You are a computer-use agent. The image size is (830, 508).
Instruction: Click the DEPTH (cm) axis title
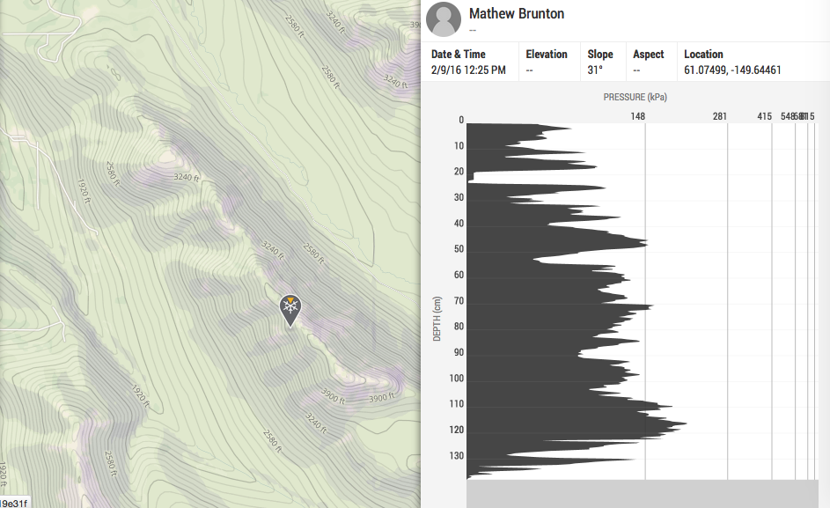pyautogui.click(x=437, y=319)
